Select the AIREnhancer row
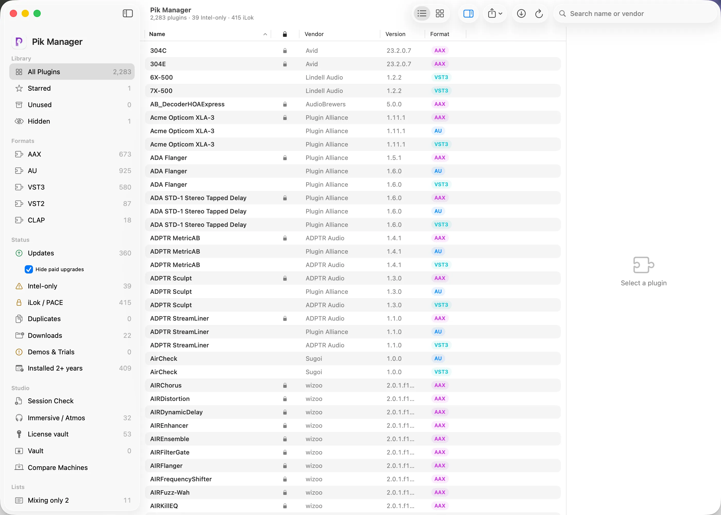 pos(353,426)
